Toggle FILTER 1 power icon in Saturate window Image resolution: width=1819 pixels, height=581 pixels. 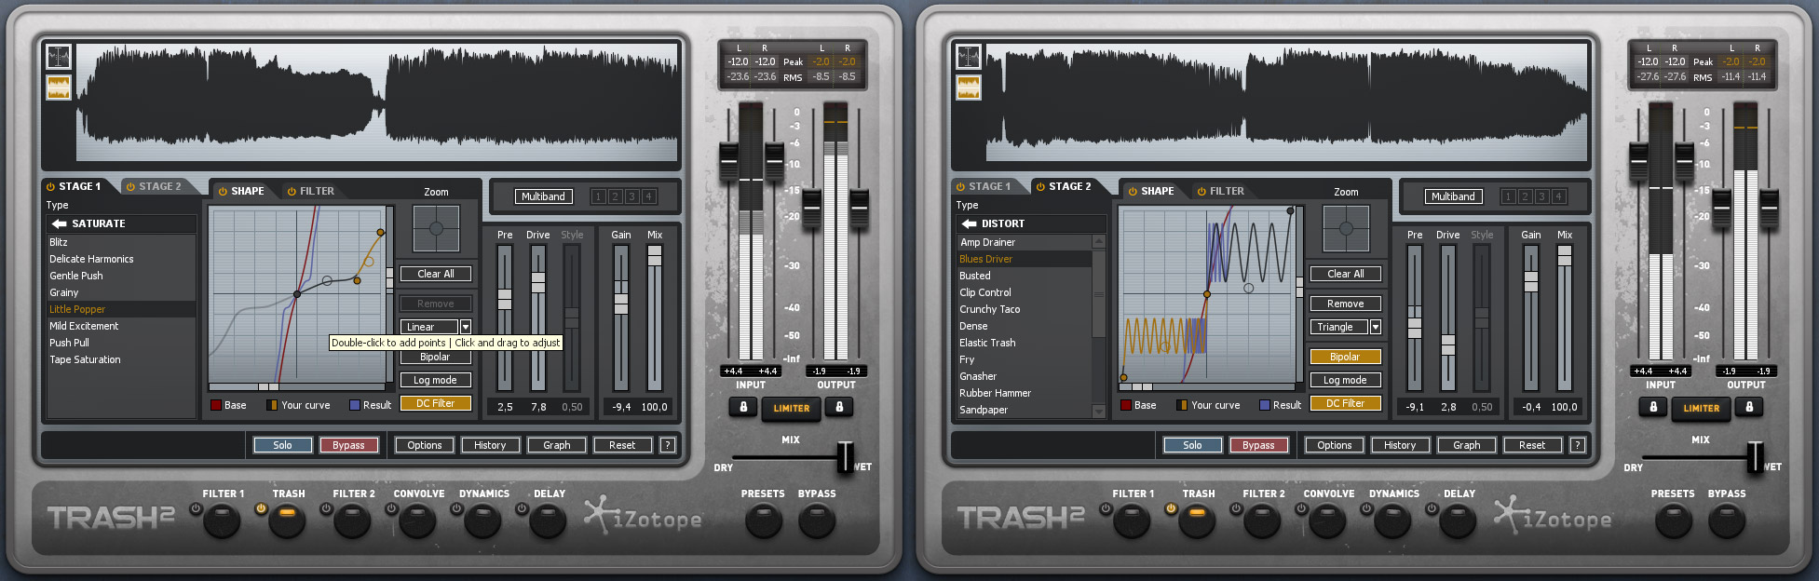[196, 509]
